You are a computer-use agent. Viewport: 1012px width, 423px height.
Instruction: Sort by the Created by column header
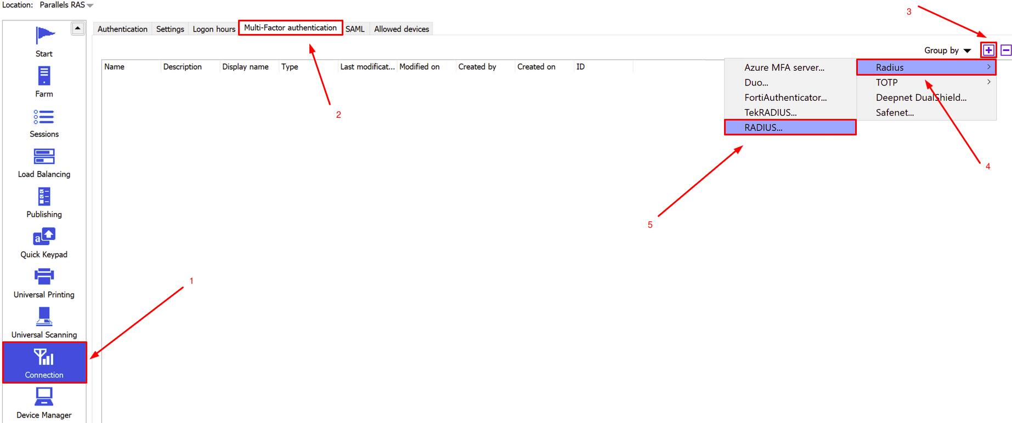[x=485, y=67]
